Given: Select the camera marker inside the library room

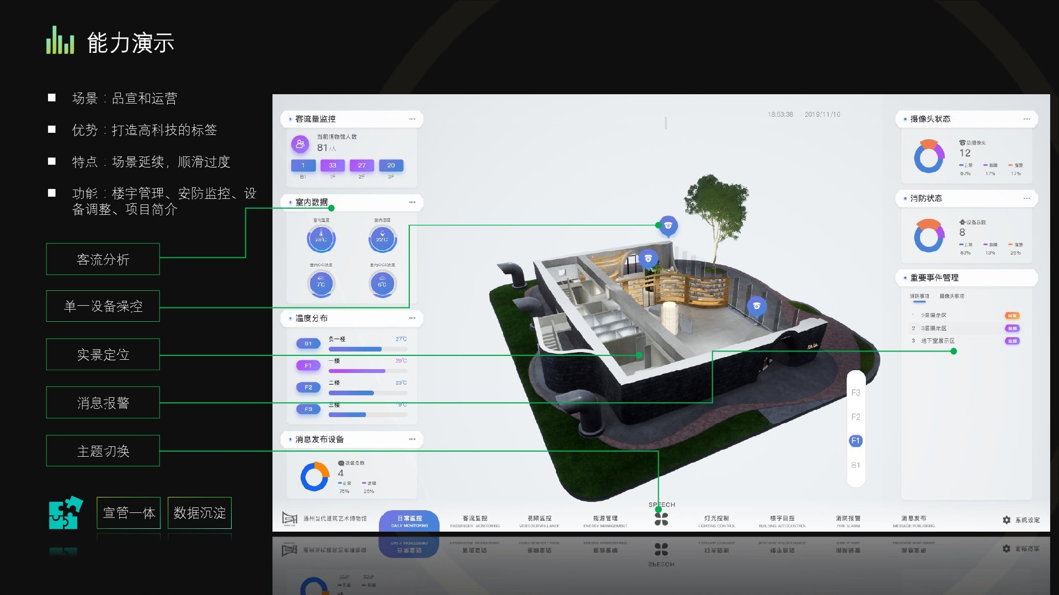Looking at the screenshot, I should 648,259.
